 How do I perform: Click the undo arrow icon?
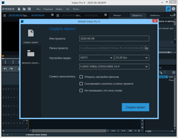click(5, 69)
